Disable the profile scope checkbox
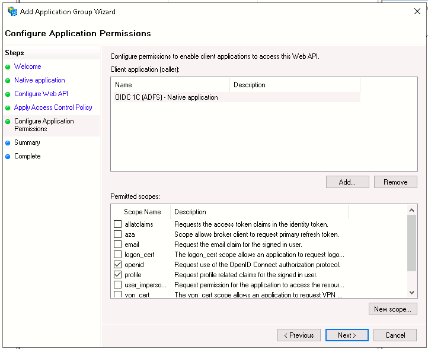 coord(117,275)
